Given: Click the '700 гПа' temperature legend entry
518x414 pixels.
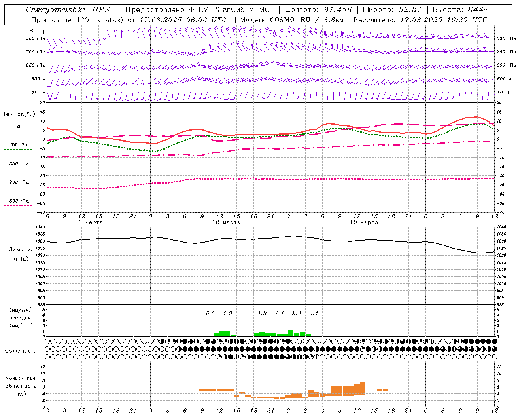Looking at the screenshot, I should coord(19,182).
